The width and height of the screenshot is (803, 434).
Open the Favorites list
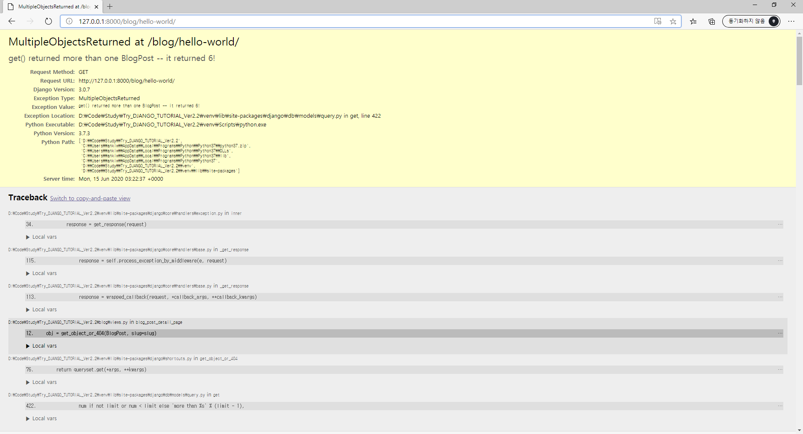click(693, 21)
